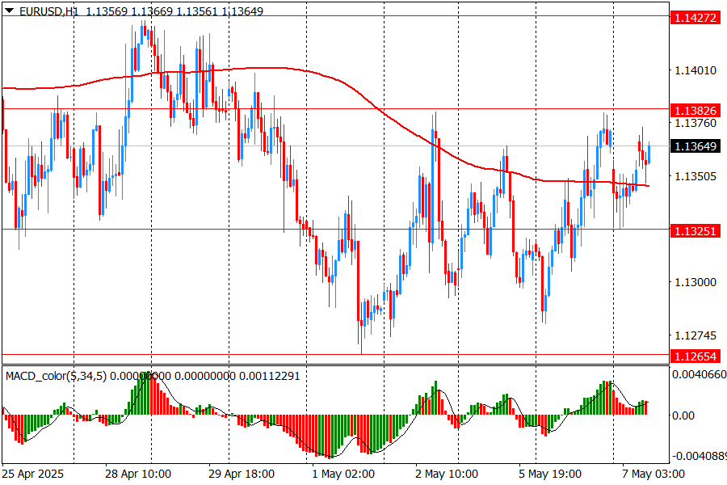Click the 1.13000 value on price axis
Viewport: 727px width, 485px height.
tap(695, 282)
